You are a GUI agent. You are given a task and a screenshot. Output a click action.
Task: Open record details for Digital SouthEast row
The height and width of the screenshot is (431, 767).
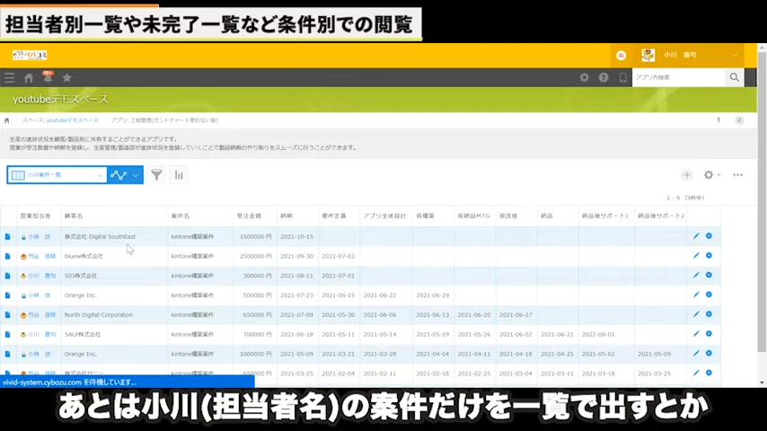tap(7, 236)
